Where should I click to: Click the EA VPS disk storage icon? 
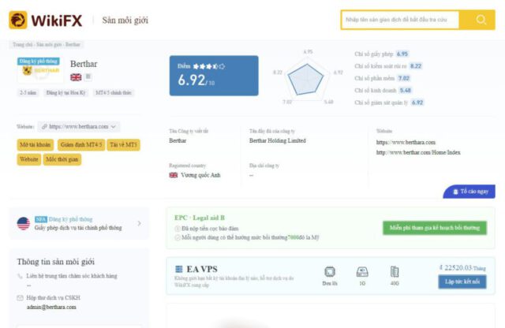[362, 271]
